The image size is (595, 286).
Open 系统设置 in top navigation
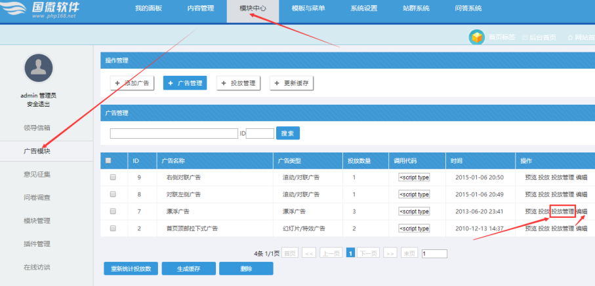tap(363, 9)
